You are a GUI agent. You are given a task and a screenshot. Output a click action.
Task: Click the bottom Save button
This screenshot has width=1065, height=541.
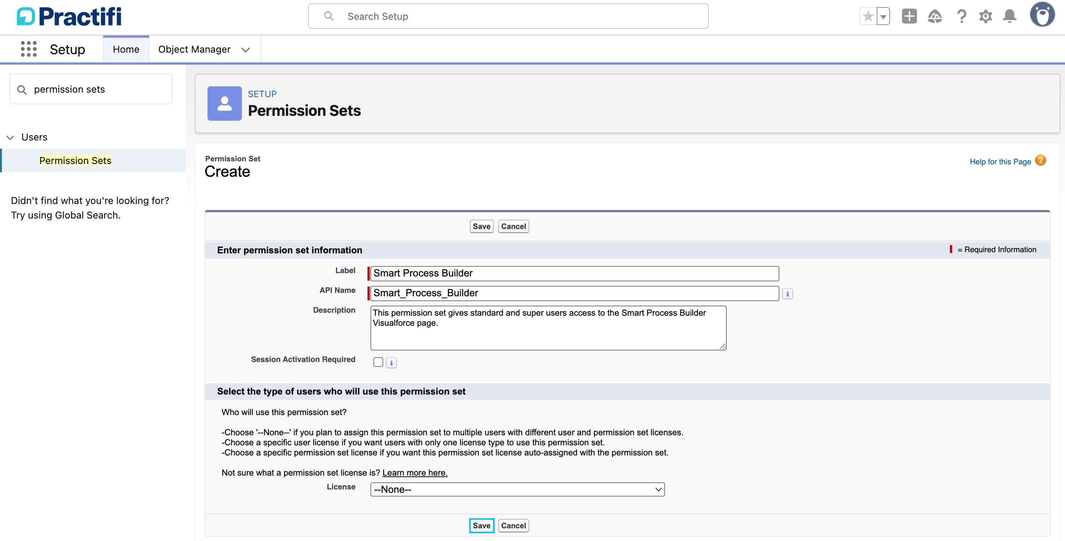[x=481, y=526]
